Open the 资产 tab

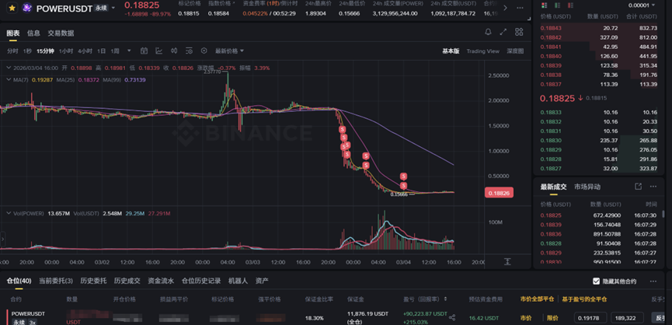pyautogui.click(x=262, y=281)
